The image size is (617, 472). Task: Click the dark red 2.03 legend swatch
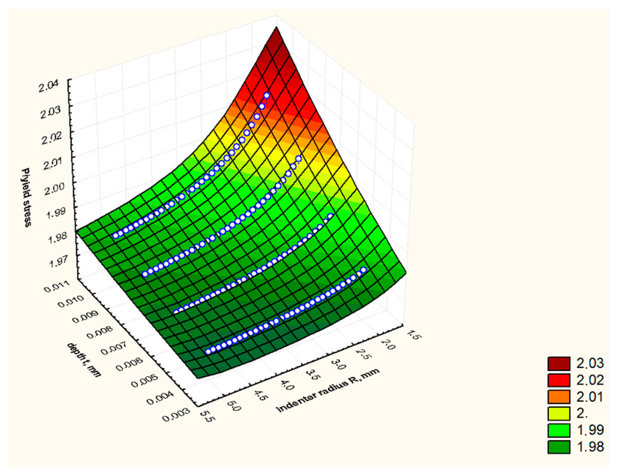point(559,363)
